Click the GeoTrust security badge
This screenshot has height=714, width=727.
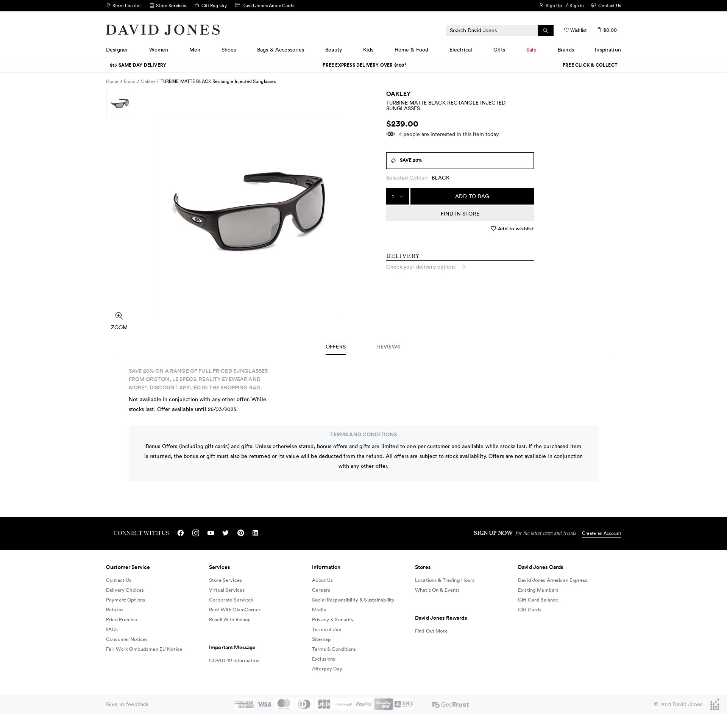coord(451,705)
